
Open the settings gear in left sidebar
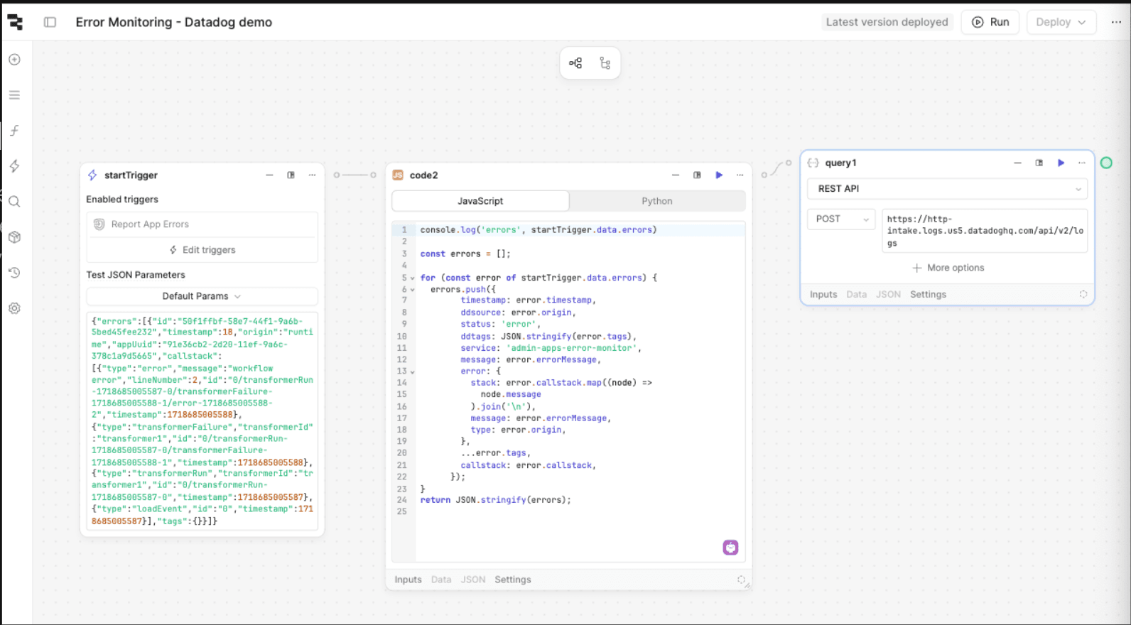click(14, 308)
